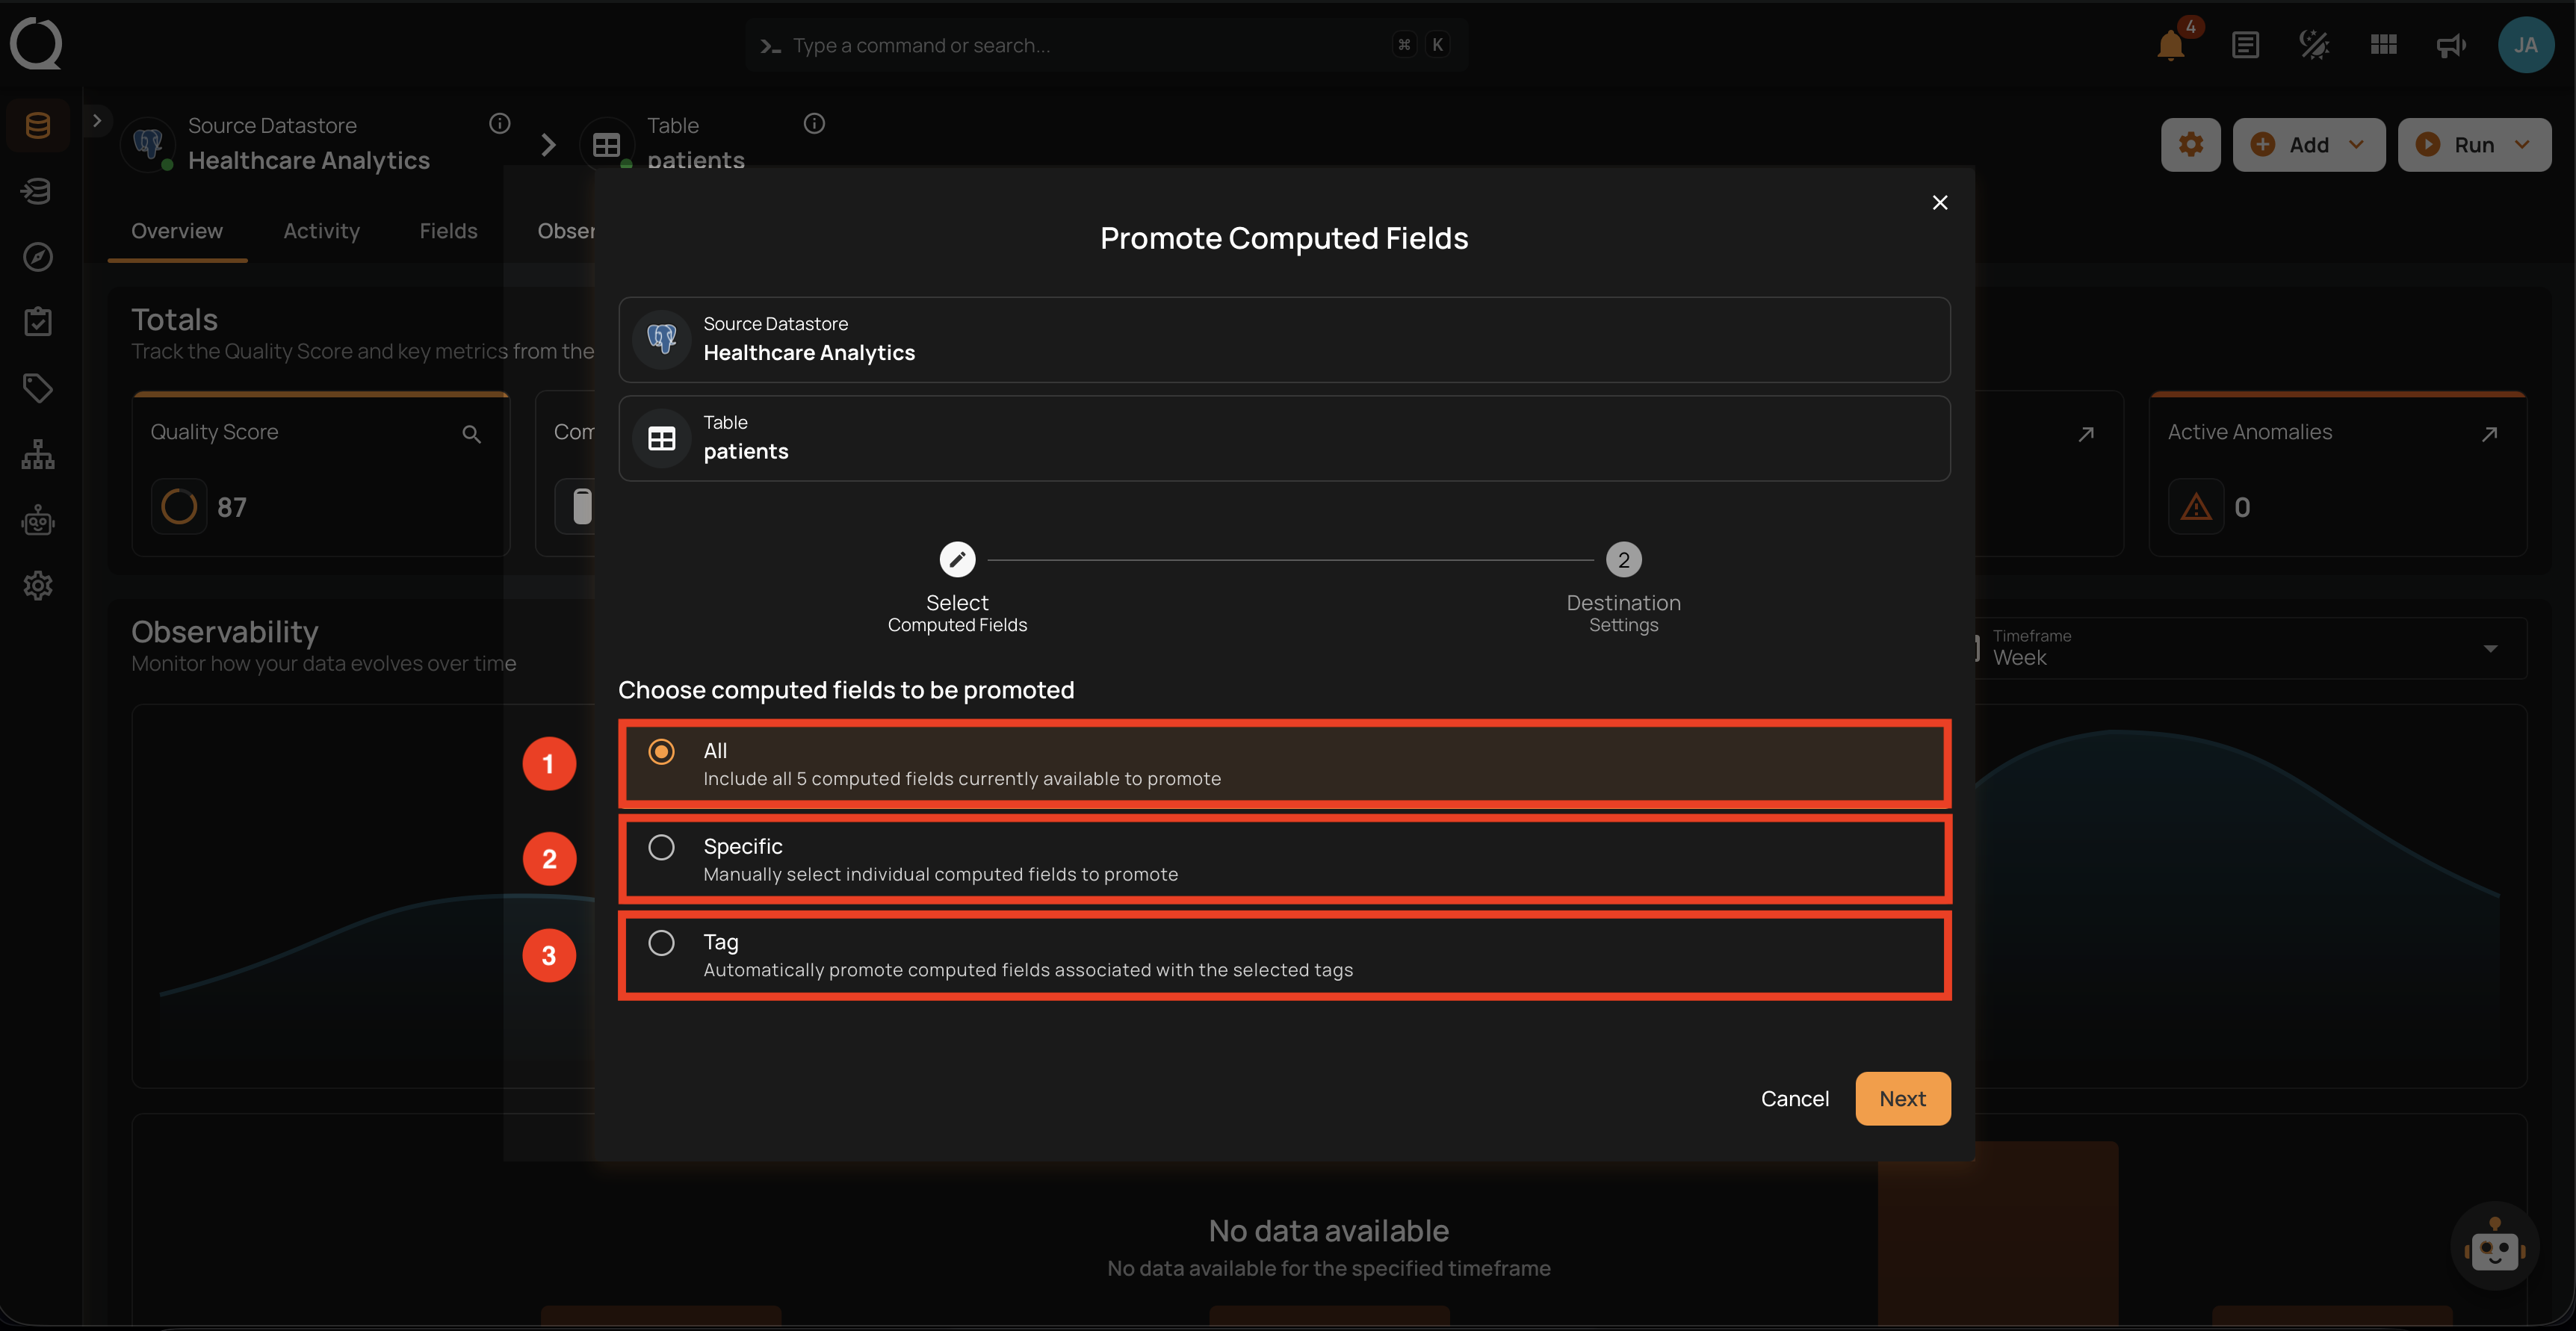Click the magic wand icon in top bar

(x=2314, y=45)
